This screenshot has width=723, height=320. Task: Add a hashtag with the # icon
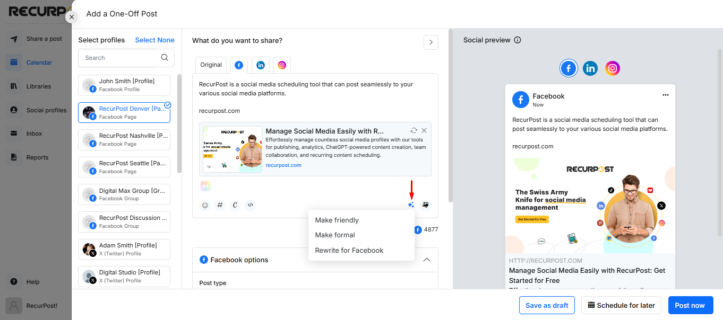[x=220, y=205]
